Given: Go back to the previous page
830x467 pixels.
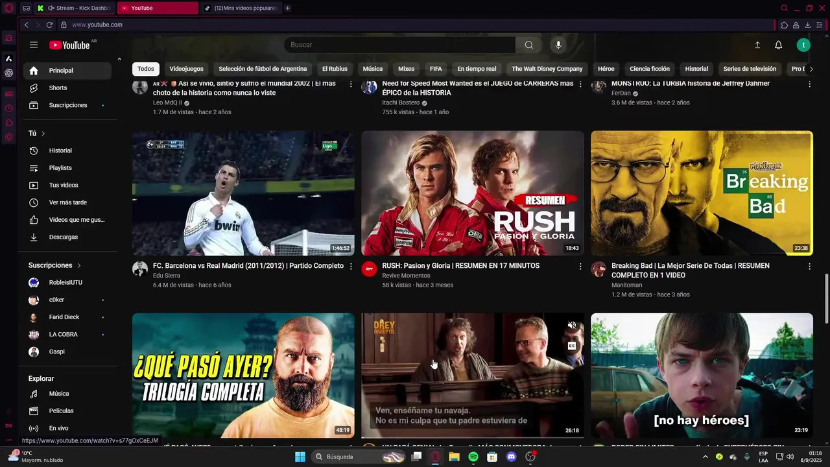Looking at the screenshot, I should point(26,25).
